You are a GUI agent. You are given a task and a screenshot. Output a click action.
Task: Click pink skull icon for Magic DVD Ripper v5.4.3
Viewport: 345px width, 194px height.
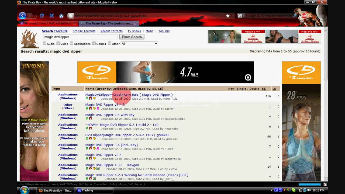98,109
